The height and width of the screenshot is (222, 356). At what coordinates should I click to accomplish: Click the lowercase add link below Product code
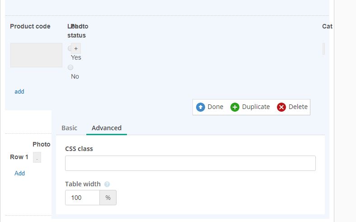pos(19,91)
